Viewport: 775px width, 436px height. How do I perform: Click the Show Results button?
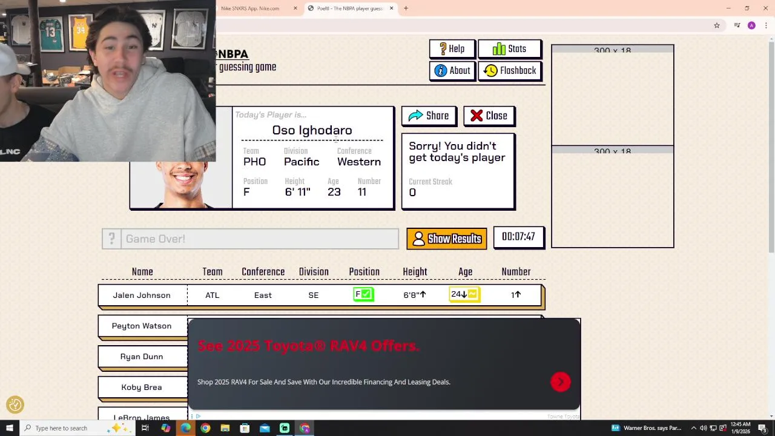pyautogui.click(x=446, y=239)
